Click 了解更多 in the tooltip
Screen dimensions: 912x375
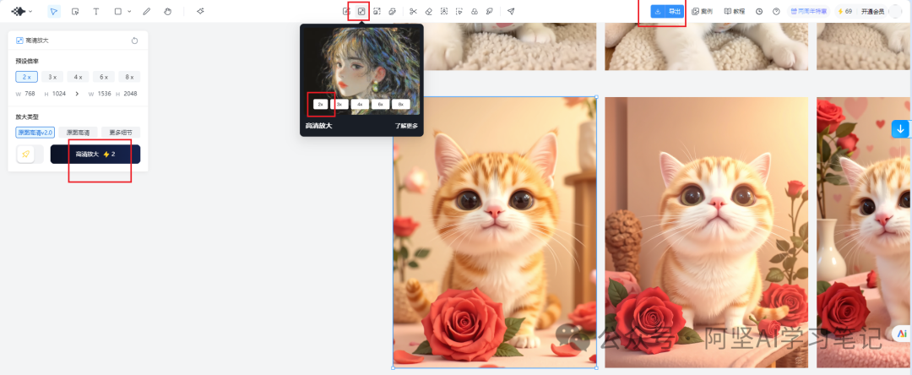point(406,126)
